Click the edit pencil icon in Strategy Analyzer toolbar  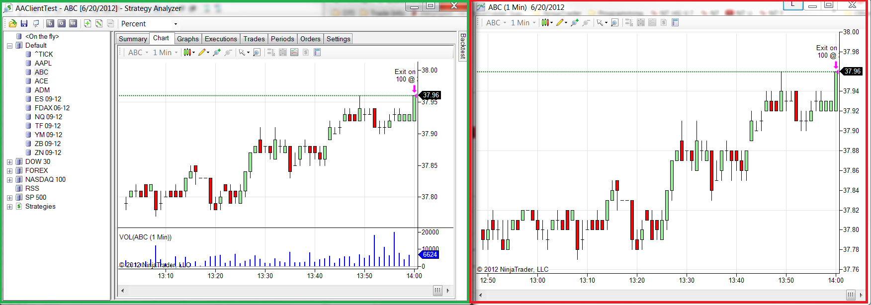point(99,23)
